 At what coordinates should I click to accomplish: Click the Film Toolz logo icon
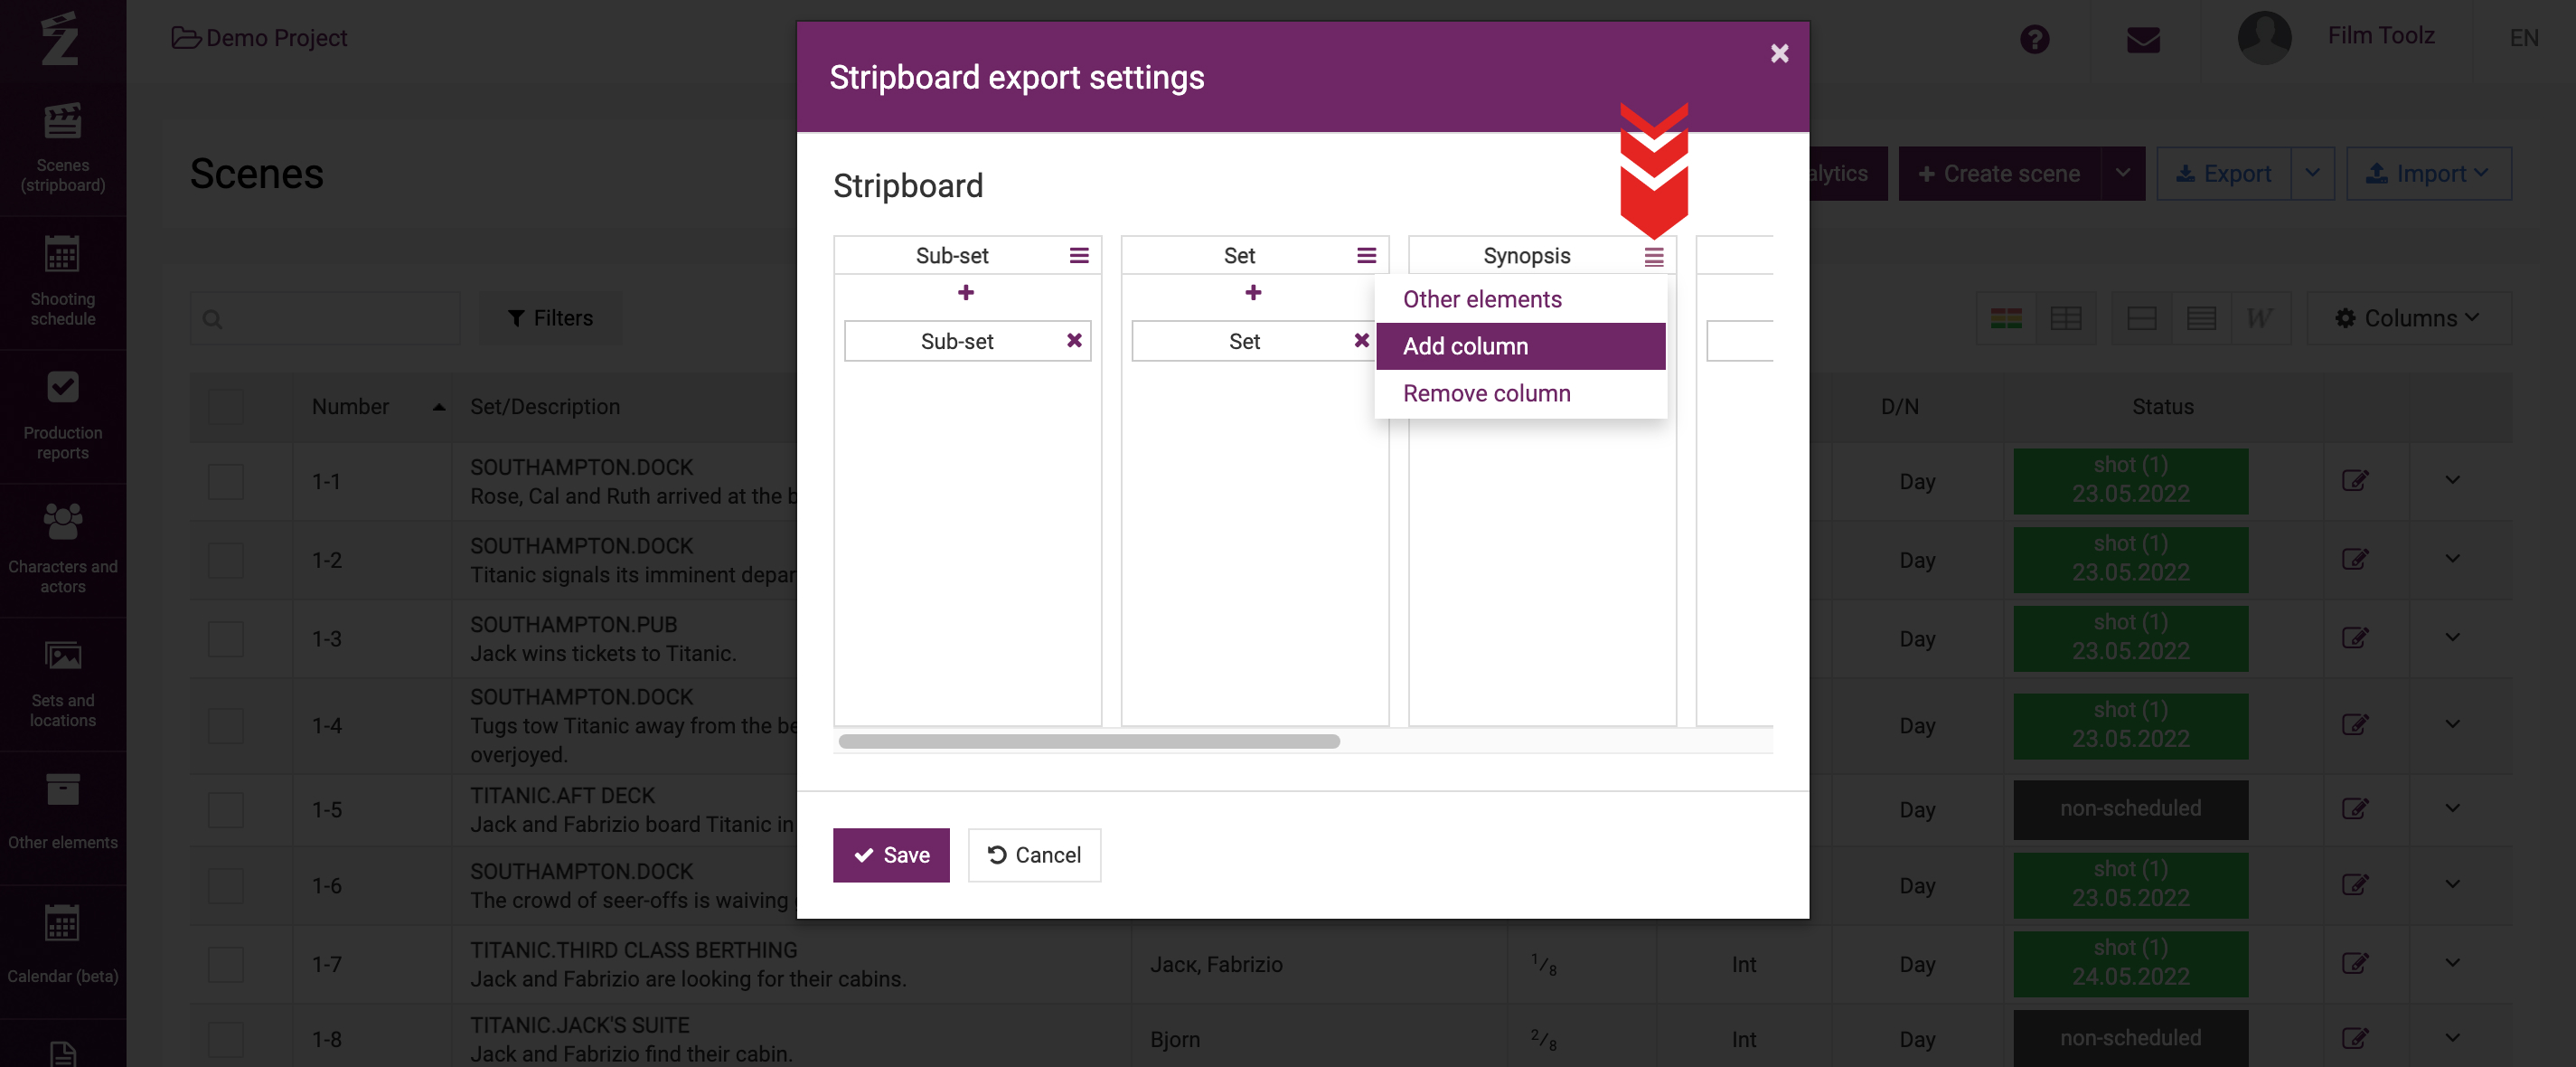(60, 38)
